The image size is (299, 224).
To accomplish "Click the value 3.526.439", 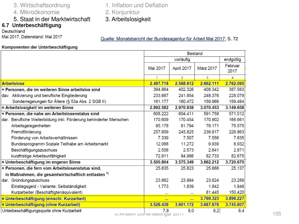I will (159, 204).
